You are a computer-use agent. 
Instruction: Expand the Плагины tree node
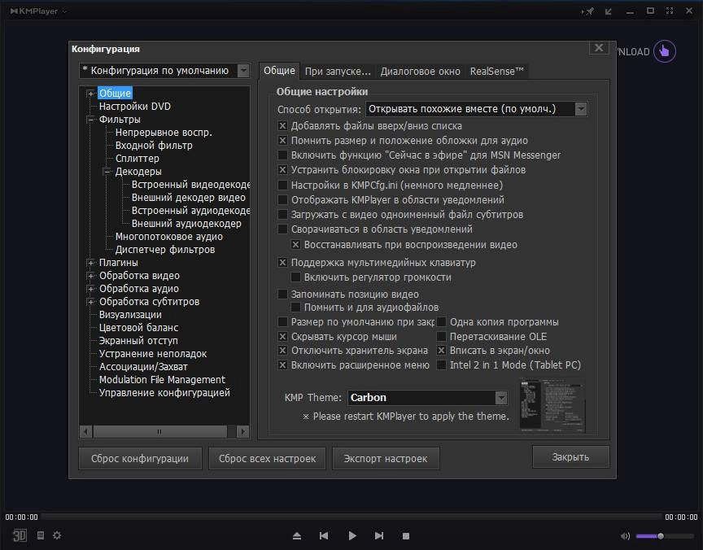[x=90, y=263]
